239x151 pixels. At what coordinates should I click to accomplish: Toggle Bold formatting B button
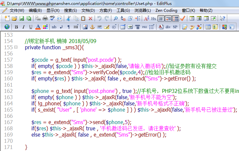pyautogui.click(x=16, y=27)
